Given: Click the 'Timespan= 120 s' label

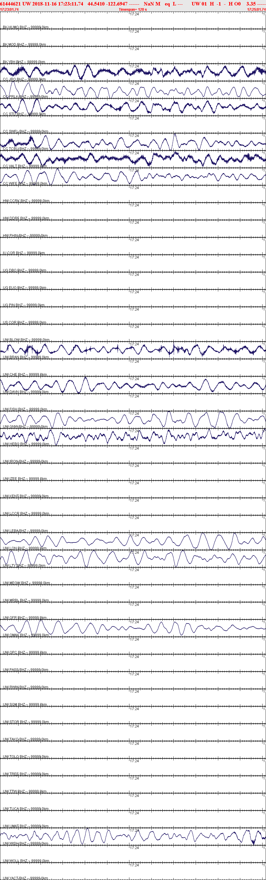Looking at the screenshot, I should click(x=133, y=10).
